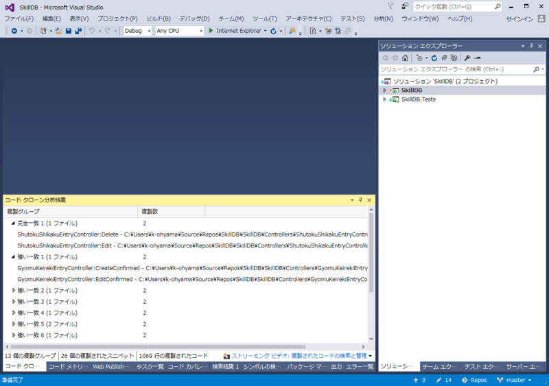Expand the 強い一致 2 (1 ファイル) group
Image resolution: width=549 pixels, height=386 pixels.
tap(13, 290)
